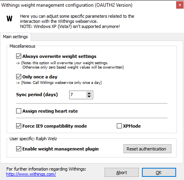
Task: Increase sync period with up arrow
Action: 89,93
